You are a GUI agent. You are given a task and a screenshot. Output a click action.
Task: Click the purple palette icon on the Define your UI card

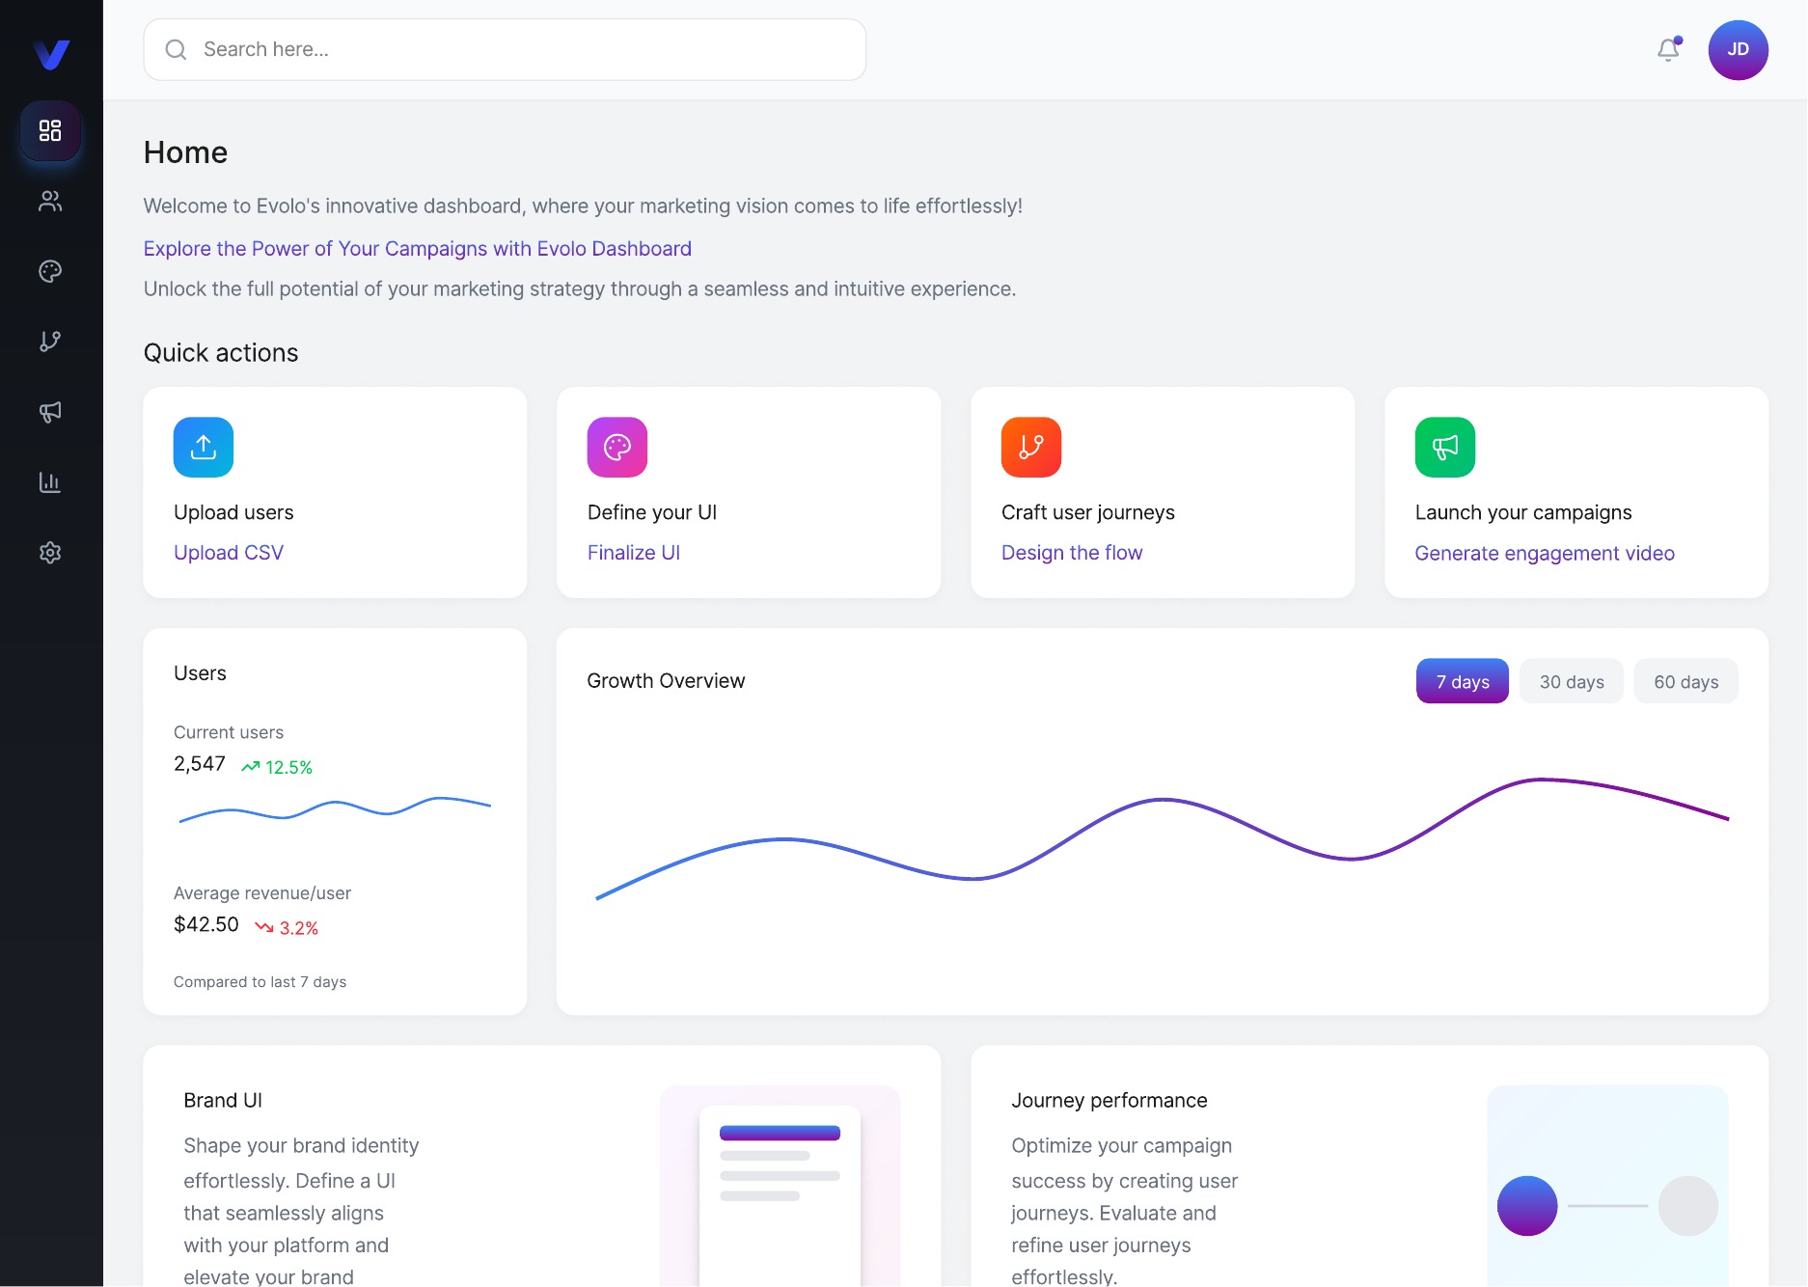617,447
